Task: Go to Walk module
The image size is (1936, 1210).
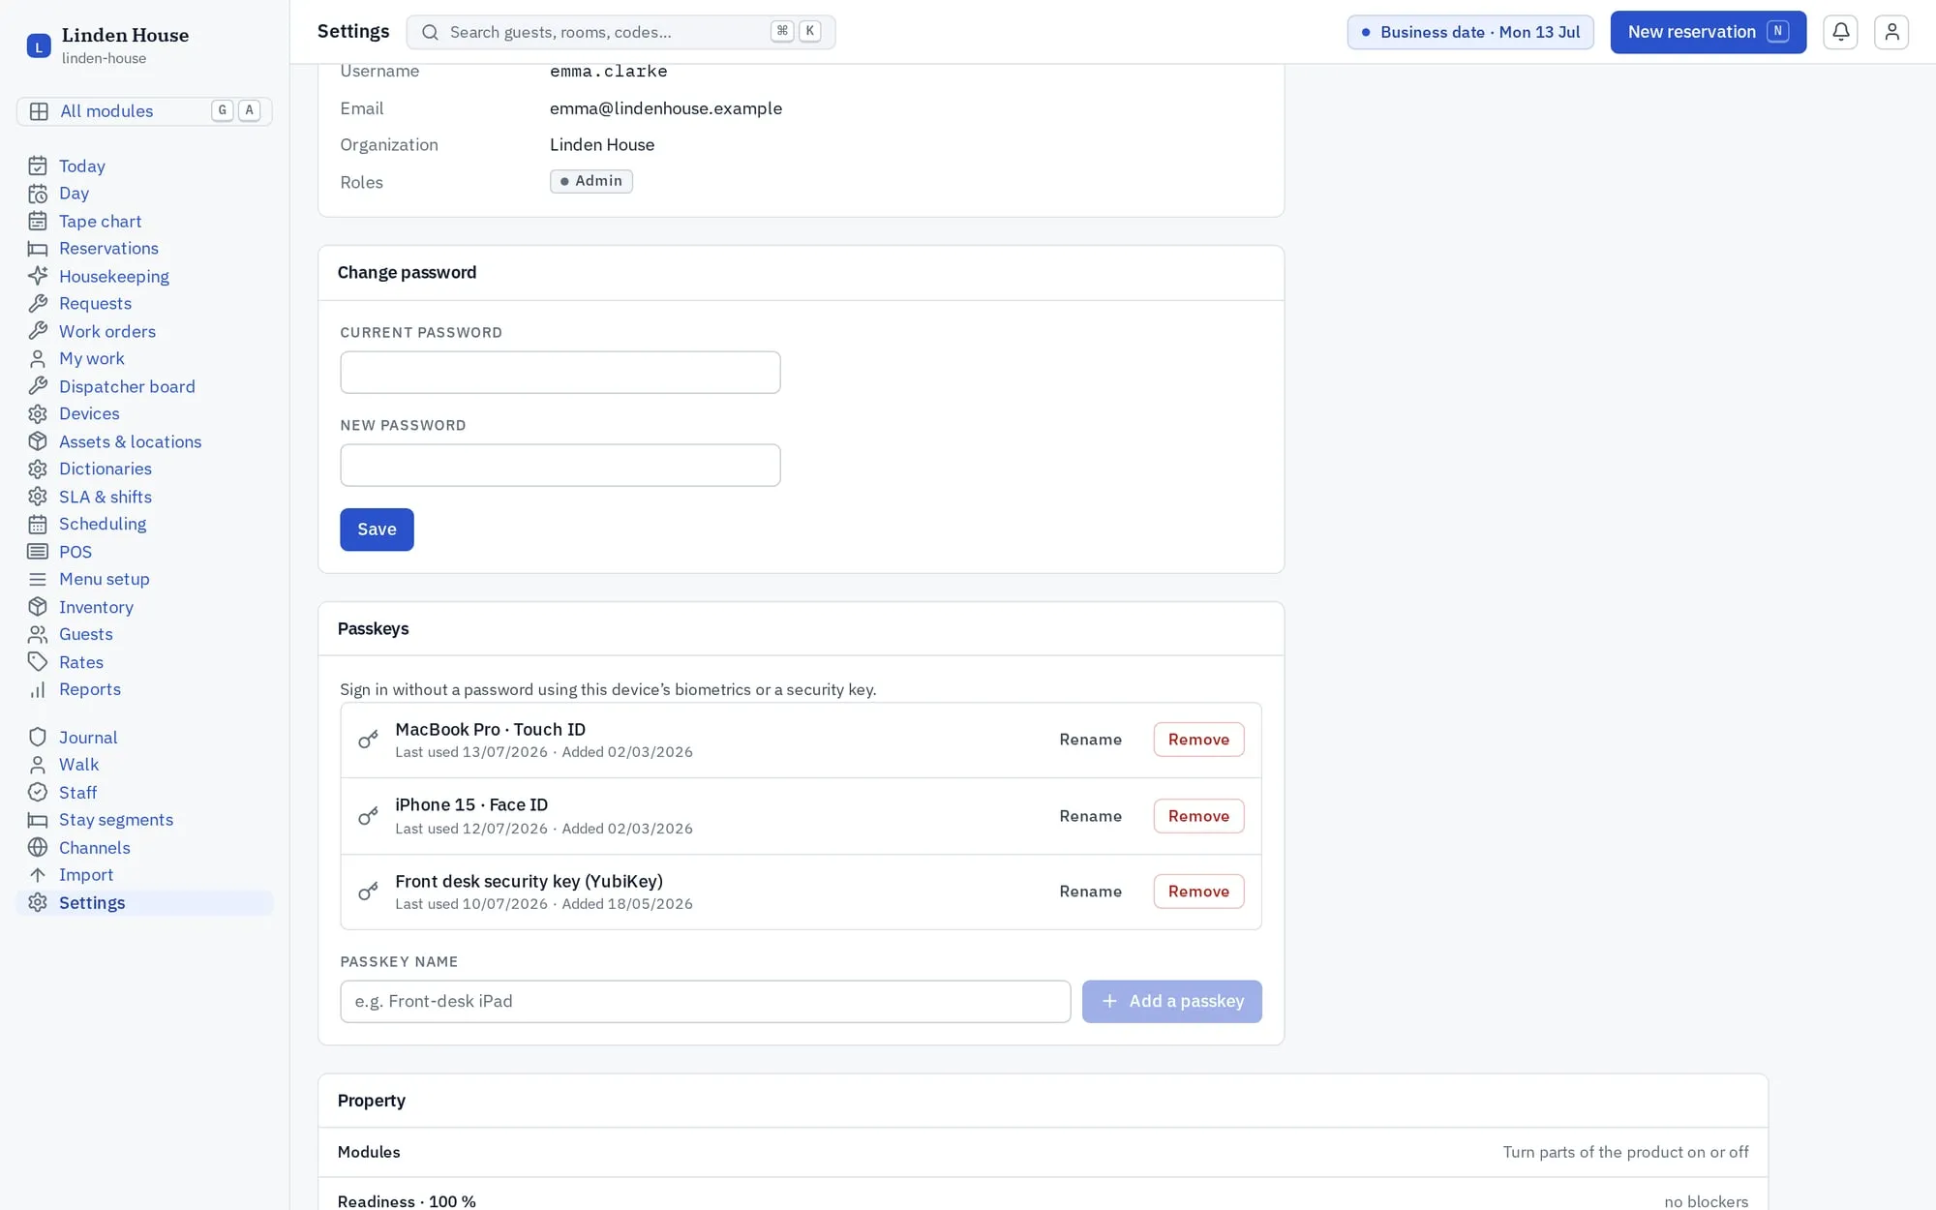Action: 144,765
